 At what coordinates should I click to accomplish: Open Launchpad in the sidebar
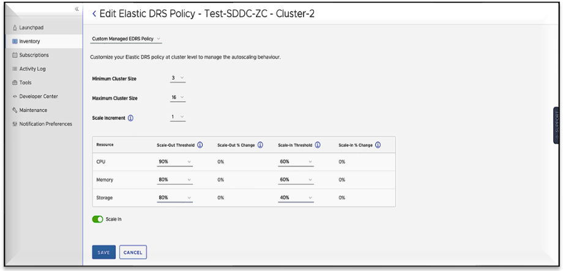(x=31, y=28)
